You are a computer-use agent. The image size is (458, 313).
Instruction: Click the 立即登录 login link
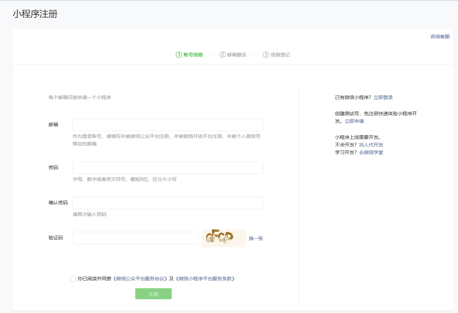coord(383,97)
